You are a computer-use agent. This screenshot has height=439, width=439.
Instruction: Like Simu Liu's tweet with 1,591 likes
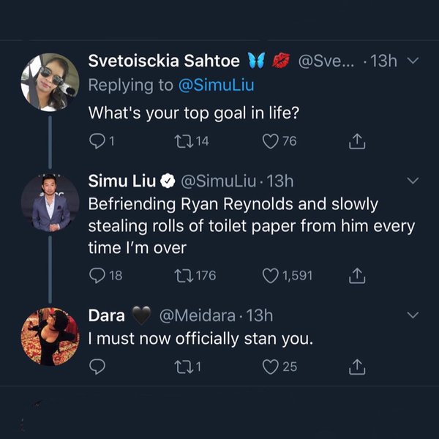pos(272,275)
